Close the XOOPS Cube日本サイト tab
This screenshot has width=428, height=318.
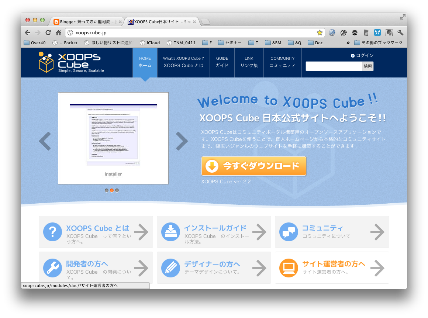194,22
